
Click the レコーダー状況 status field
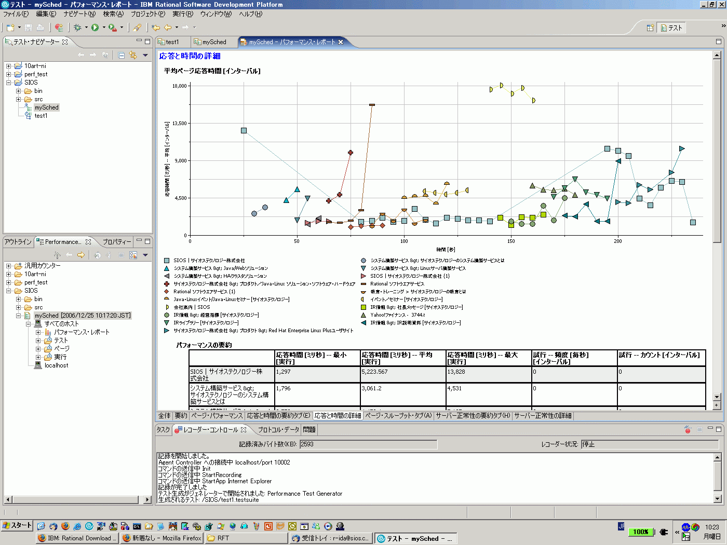coord(650,444)
